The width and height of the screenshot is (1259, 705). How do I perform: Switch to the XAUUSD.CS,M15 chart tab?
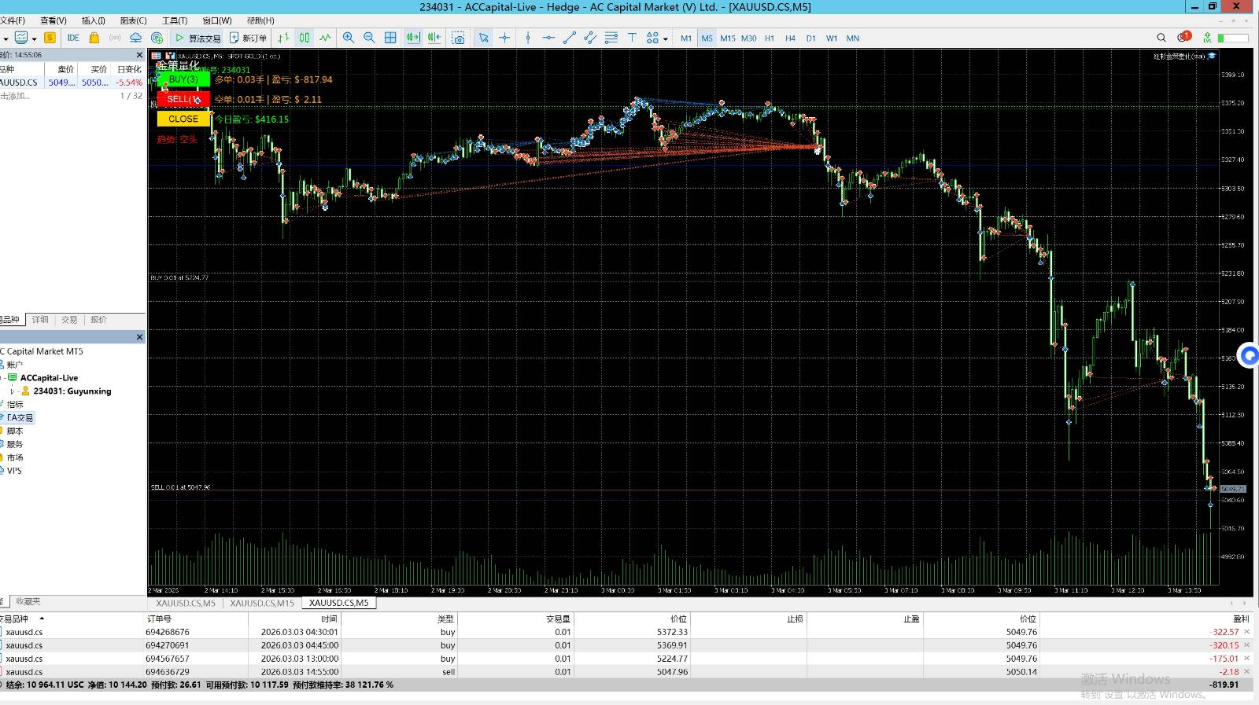click(262, 603)
